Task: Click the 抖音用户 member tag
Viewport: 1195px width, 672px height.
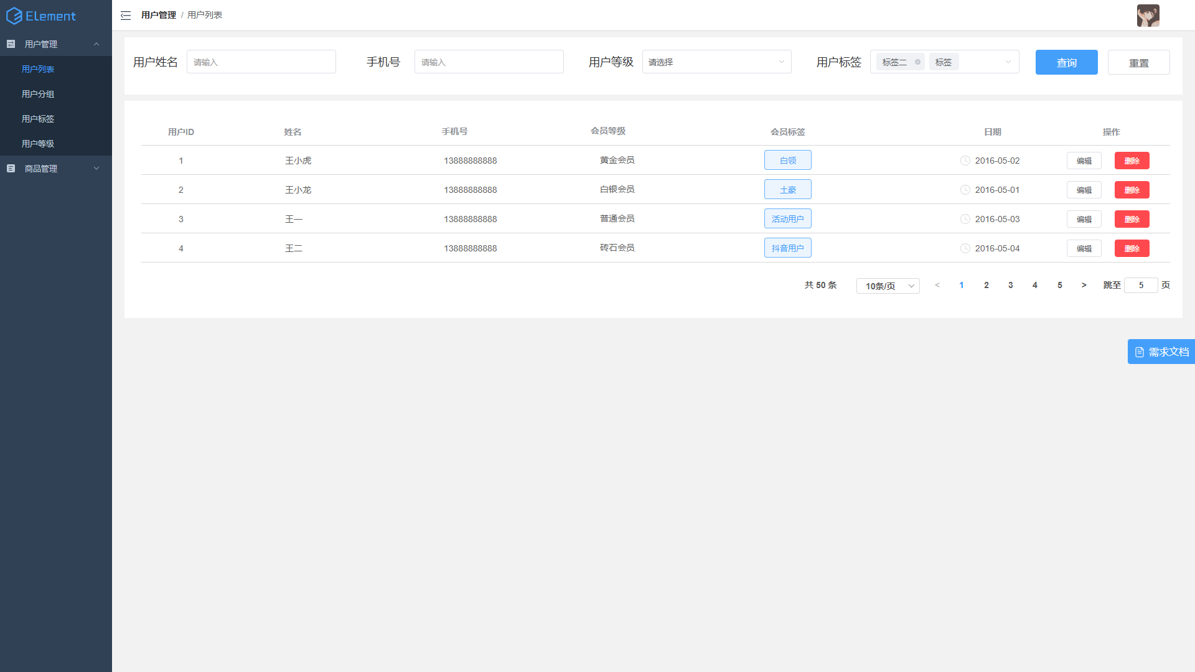Action: point(788,248)
